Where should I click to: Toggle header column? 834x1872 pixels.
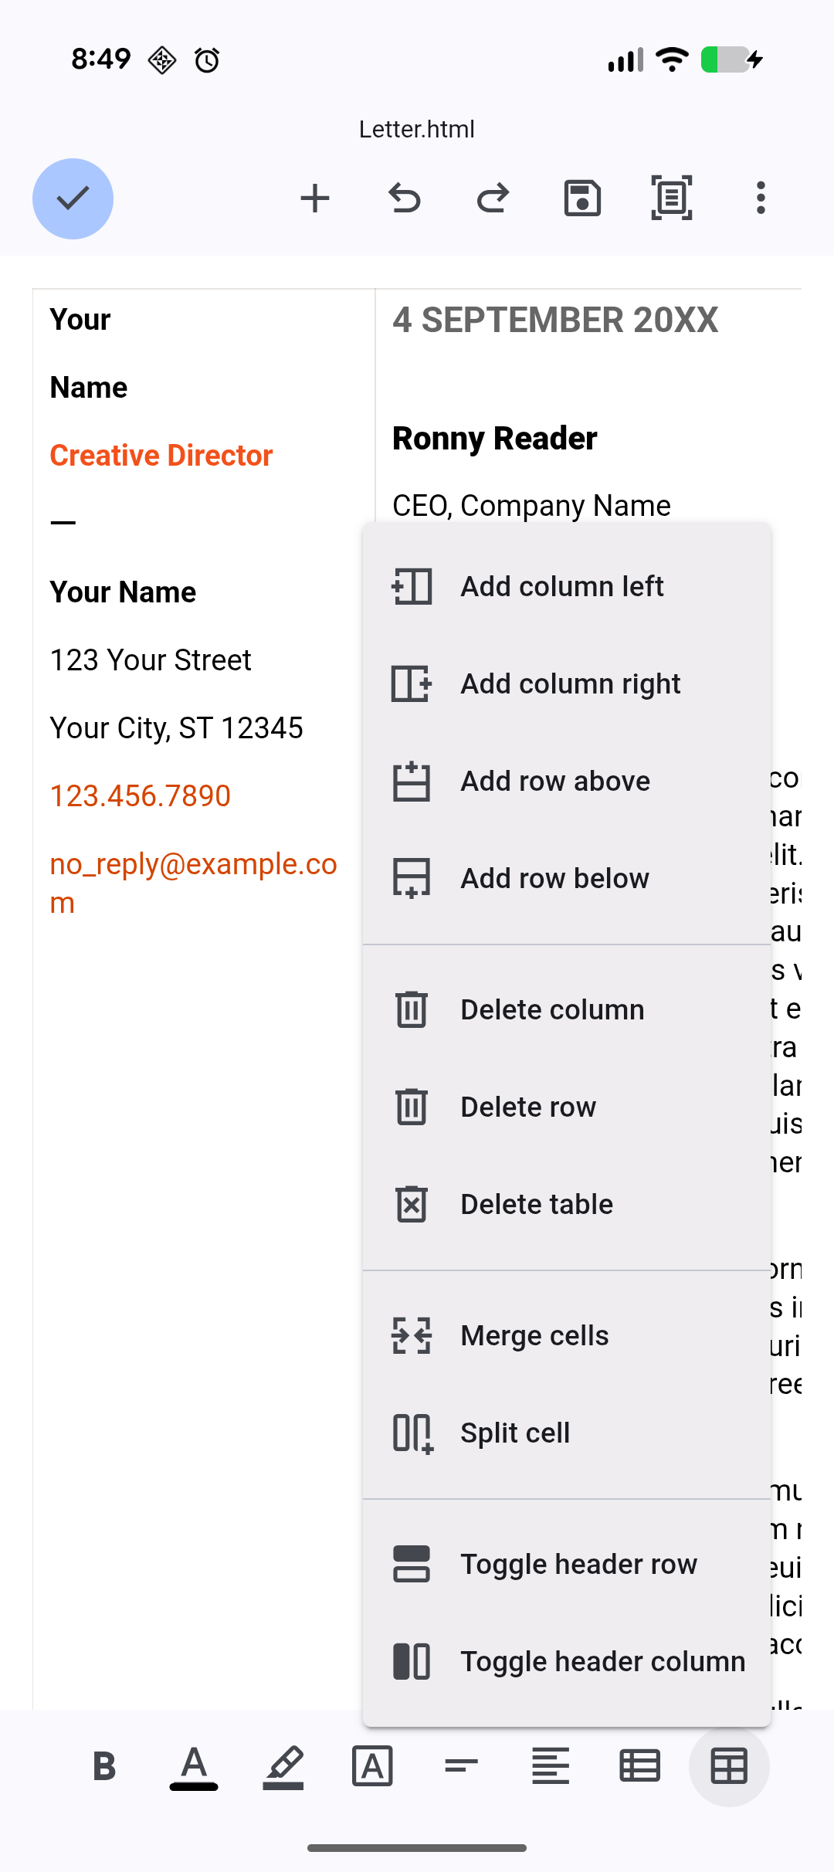pyautogui.click(x=602, y=1662)
